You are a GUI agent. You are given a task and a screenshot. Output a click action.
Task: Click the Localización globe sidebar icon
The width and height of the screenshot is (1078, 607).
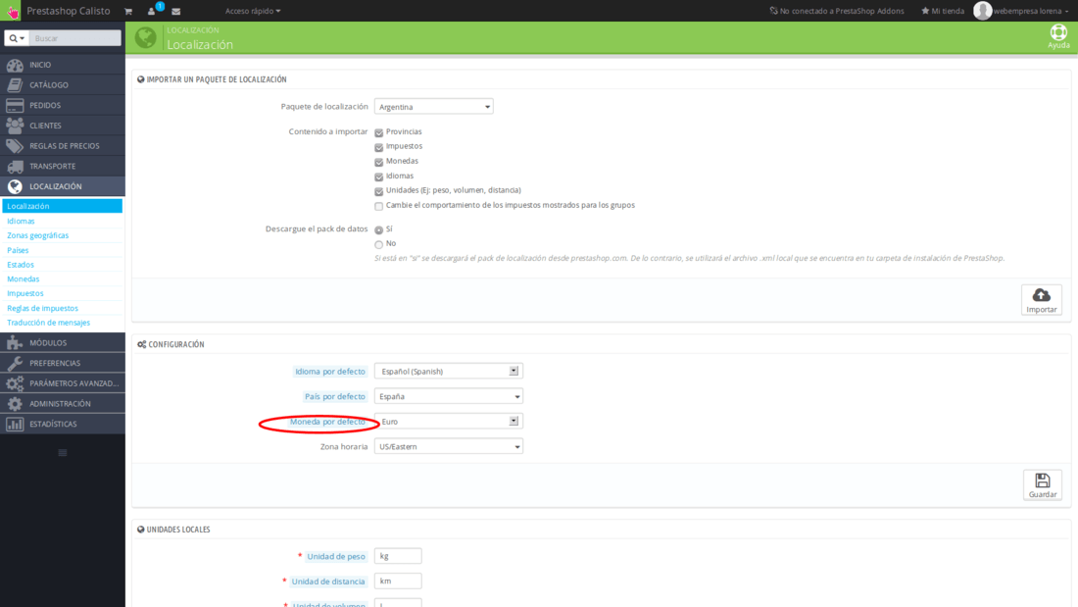click(15, 186)
